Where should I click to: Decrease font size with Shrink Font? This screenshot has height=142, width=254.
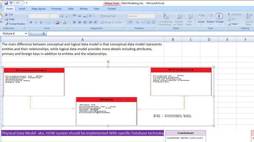[x=67, y=16]
